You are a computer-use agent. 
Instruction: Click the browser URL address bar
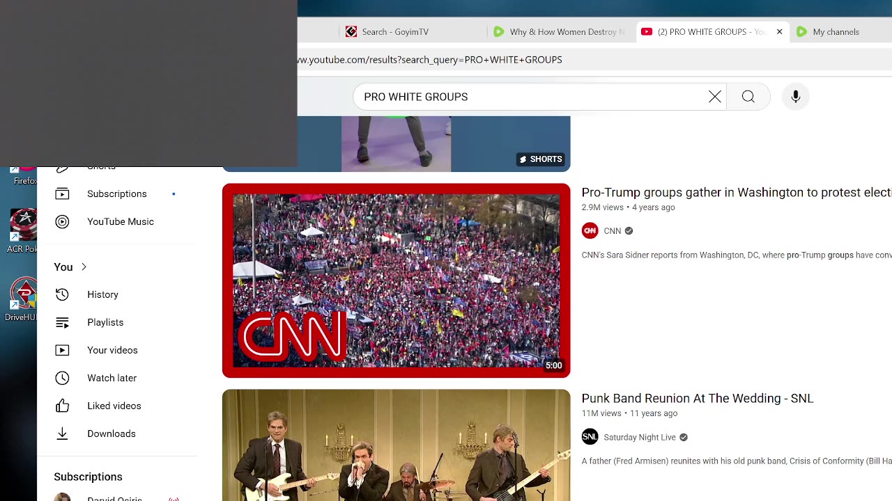tap(594, 60)
